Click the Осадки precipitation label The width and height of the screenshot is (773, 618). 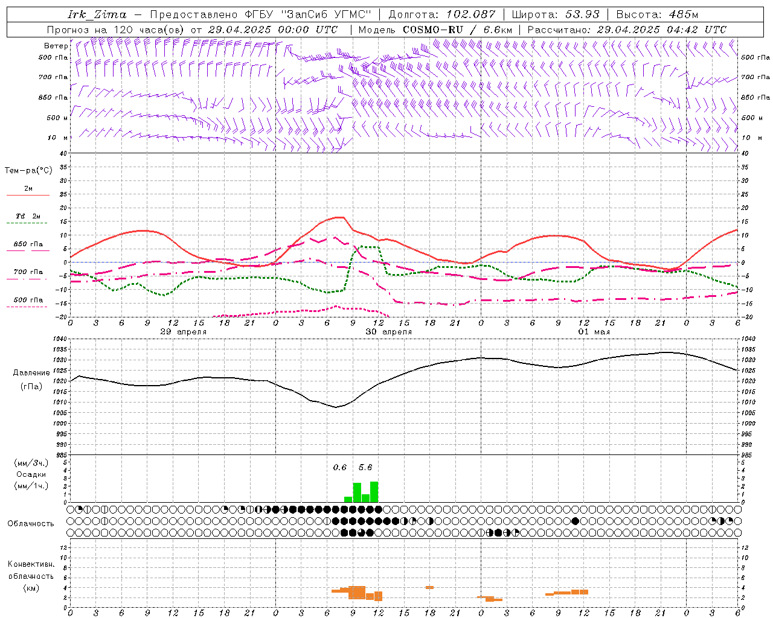pyautogui.click(x=31, y=474)
